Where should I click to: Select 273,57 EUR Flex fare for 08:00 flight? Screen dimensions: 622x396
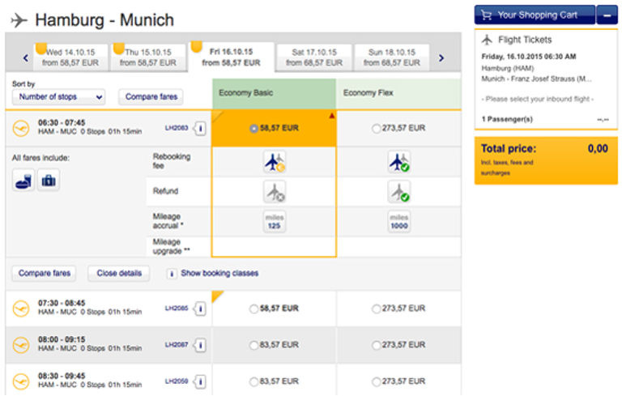tap(376, 345)
